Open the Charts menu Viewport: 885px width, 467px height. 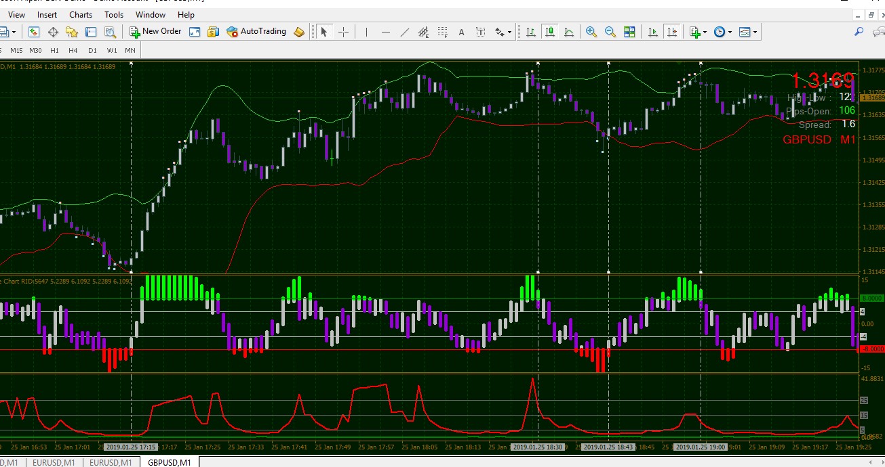(81, 14)
